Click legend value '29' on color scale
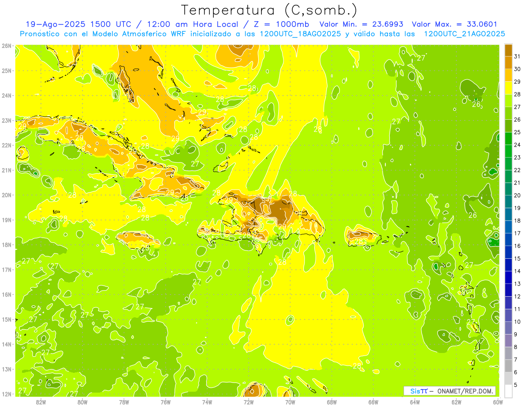The width and height of the screenshot is (529, 408). click(x=518, y=82)
